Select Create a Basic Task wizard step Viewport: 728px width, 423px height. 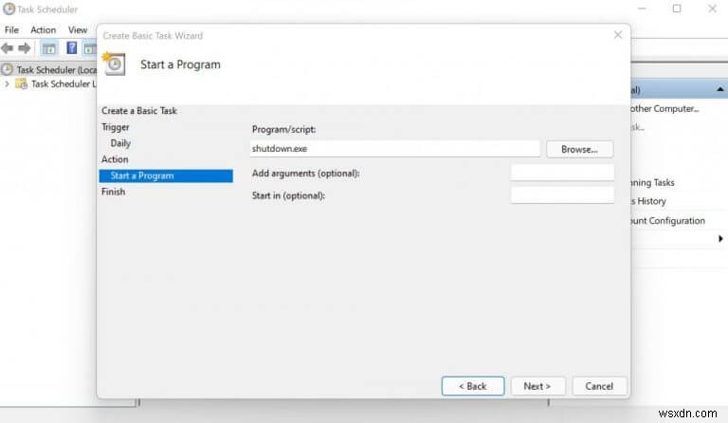pos(139,111)
